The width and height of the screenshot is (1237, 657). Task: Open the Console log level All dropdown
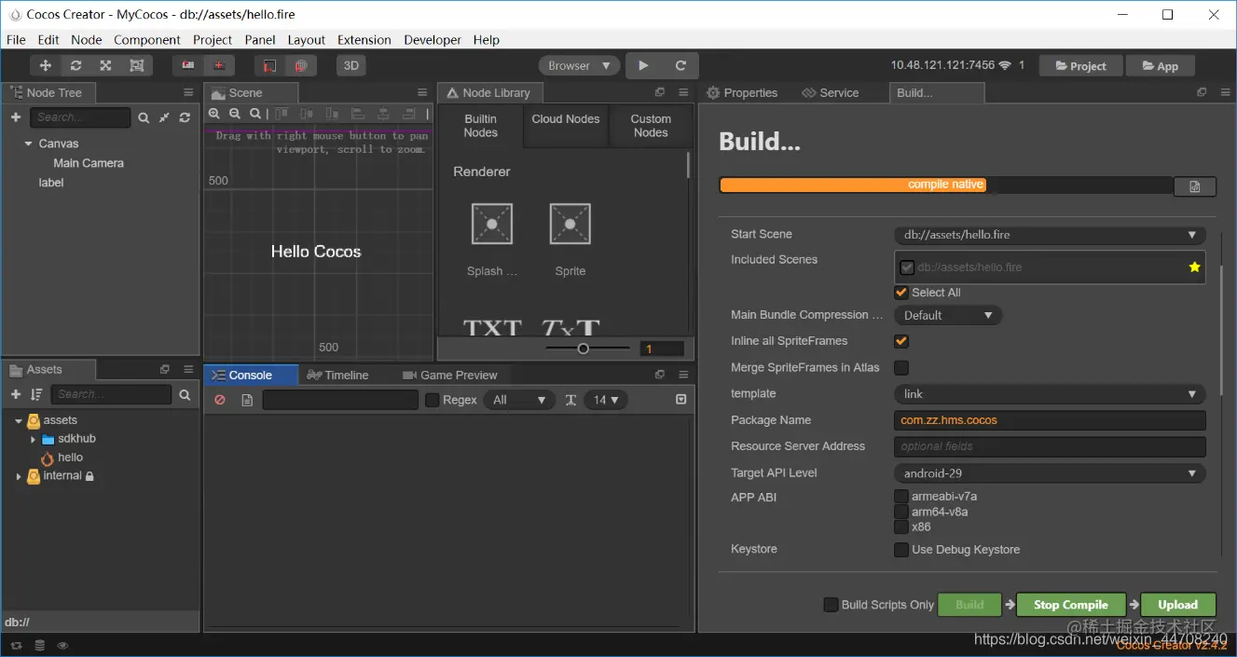tap(520, 400)
